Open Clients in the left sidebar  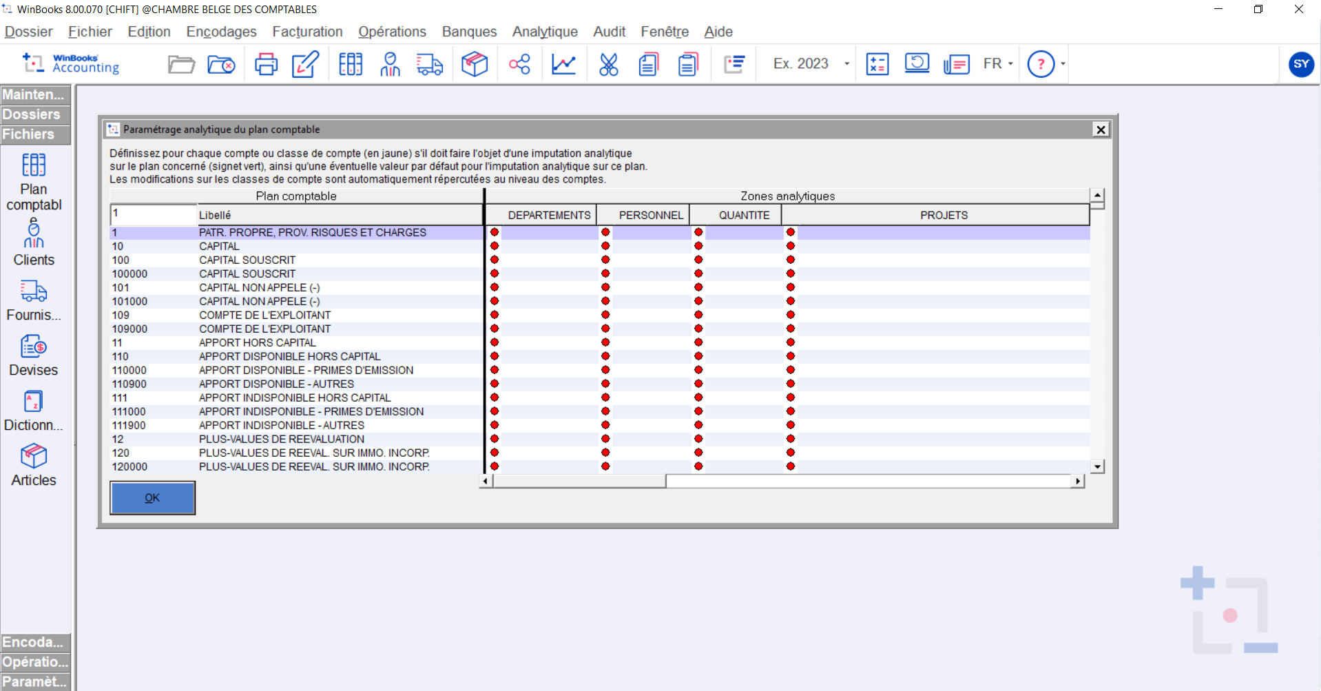coord(34,242)
